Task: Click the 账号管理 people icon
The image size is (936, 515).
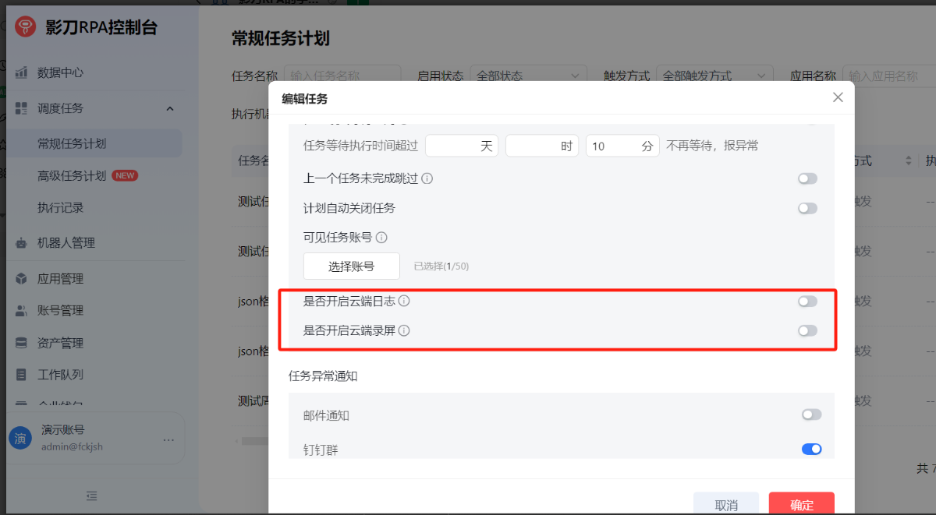Action: 22,311
